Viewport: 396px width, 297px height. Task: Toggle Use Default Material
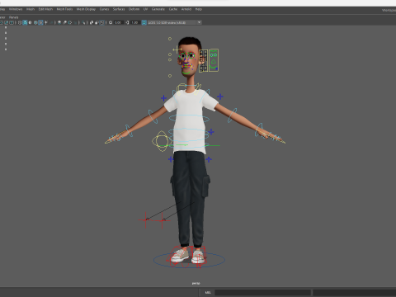(30, 22)
